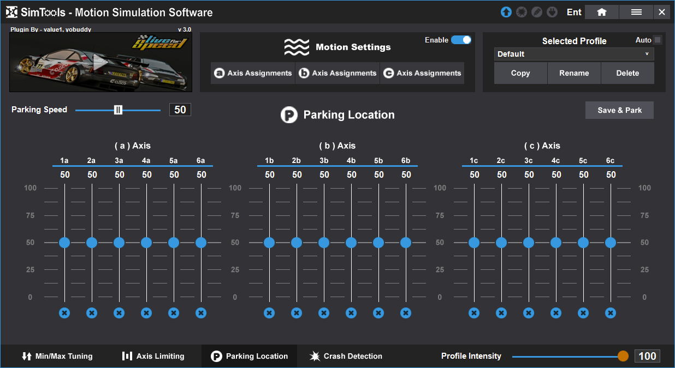Click the Rename profile button

point(574,73)
